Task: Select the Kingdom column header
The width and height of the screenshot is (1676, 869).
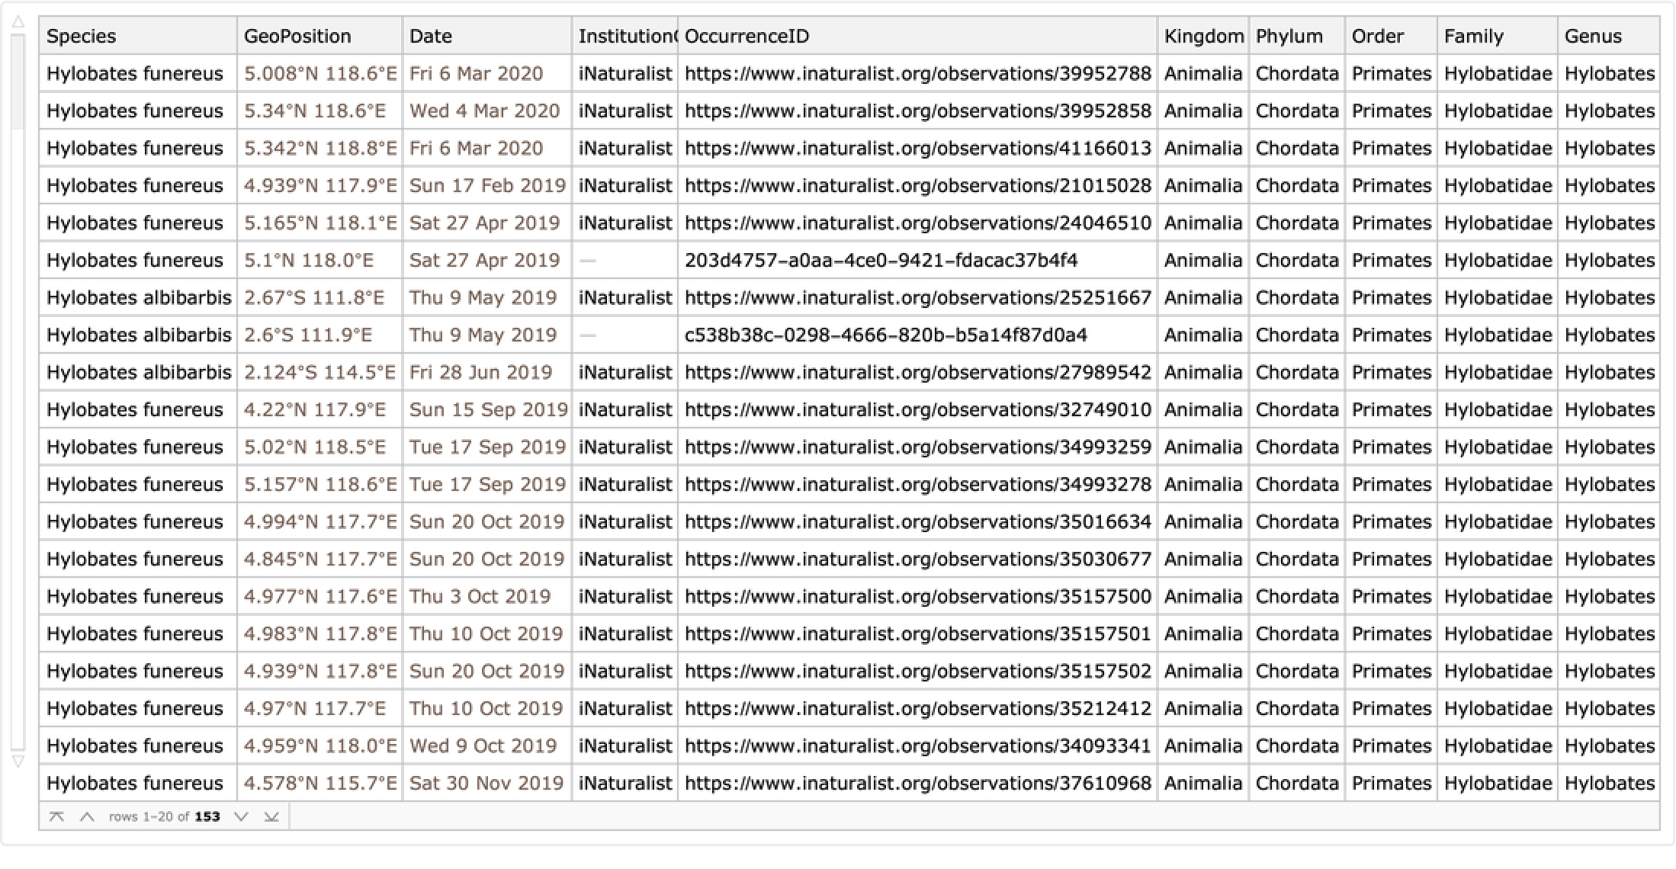Action: click(1203, 36)
